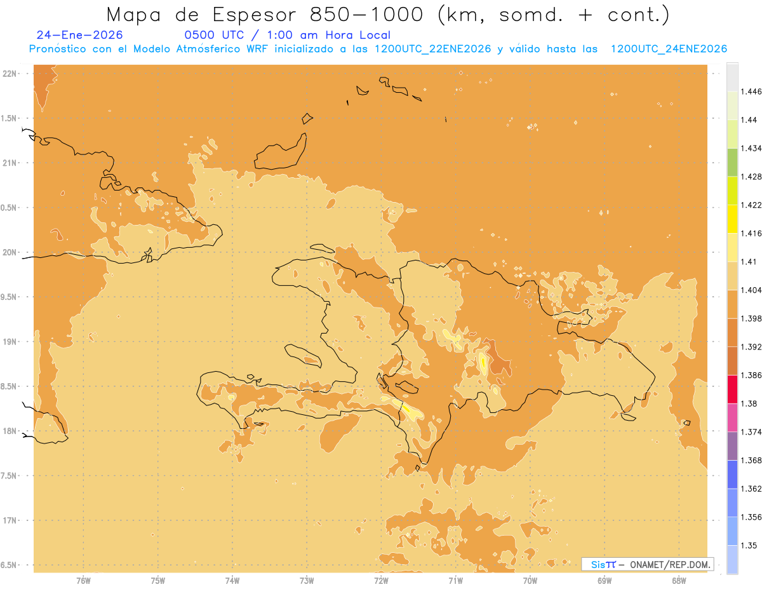
Task: Click the '70W' longitude label
Action: click(x=530, y=581)
